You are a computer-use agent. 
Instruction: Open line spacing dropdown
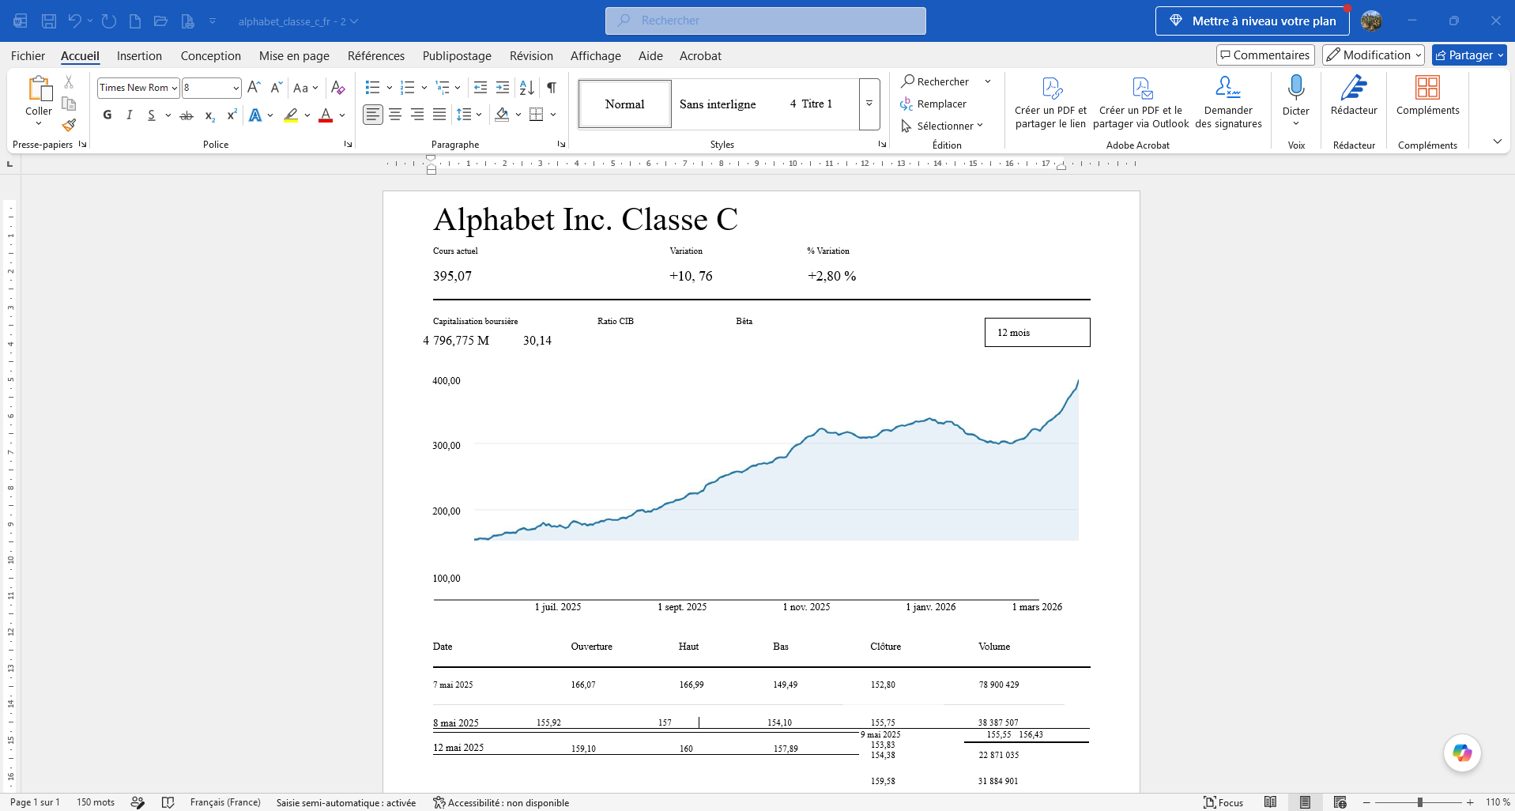click(479, 115)
